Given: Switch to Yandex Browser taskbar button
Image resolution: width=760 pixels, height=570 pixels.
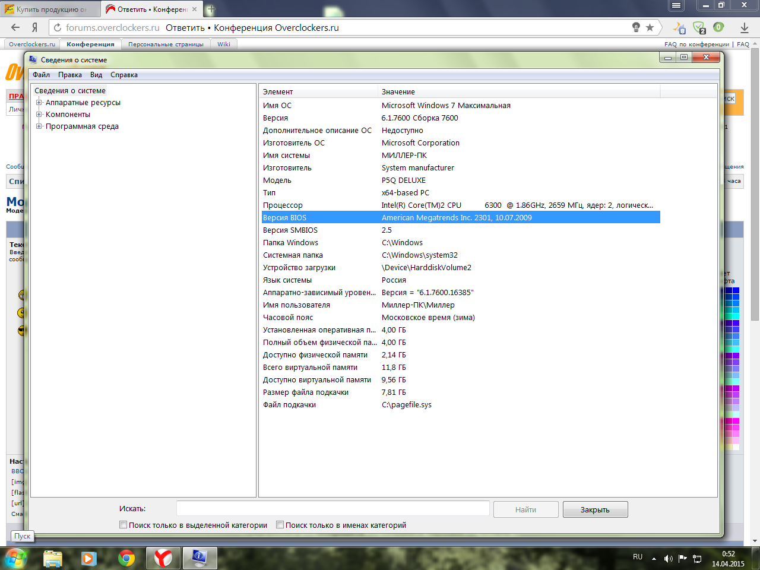Looking at the screenshot, I should (x=163, y=558).
